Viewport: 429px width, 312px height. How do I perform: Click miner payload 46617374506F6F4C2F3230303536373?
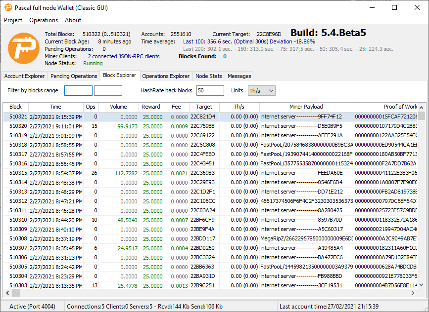[306, 201]
